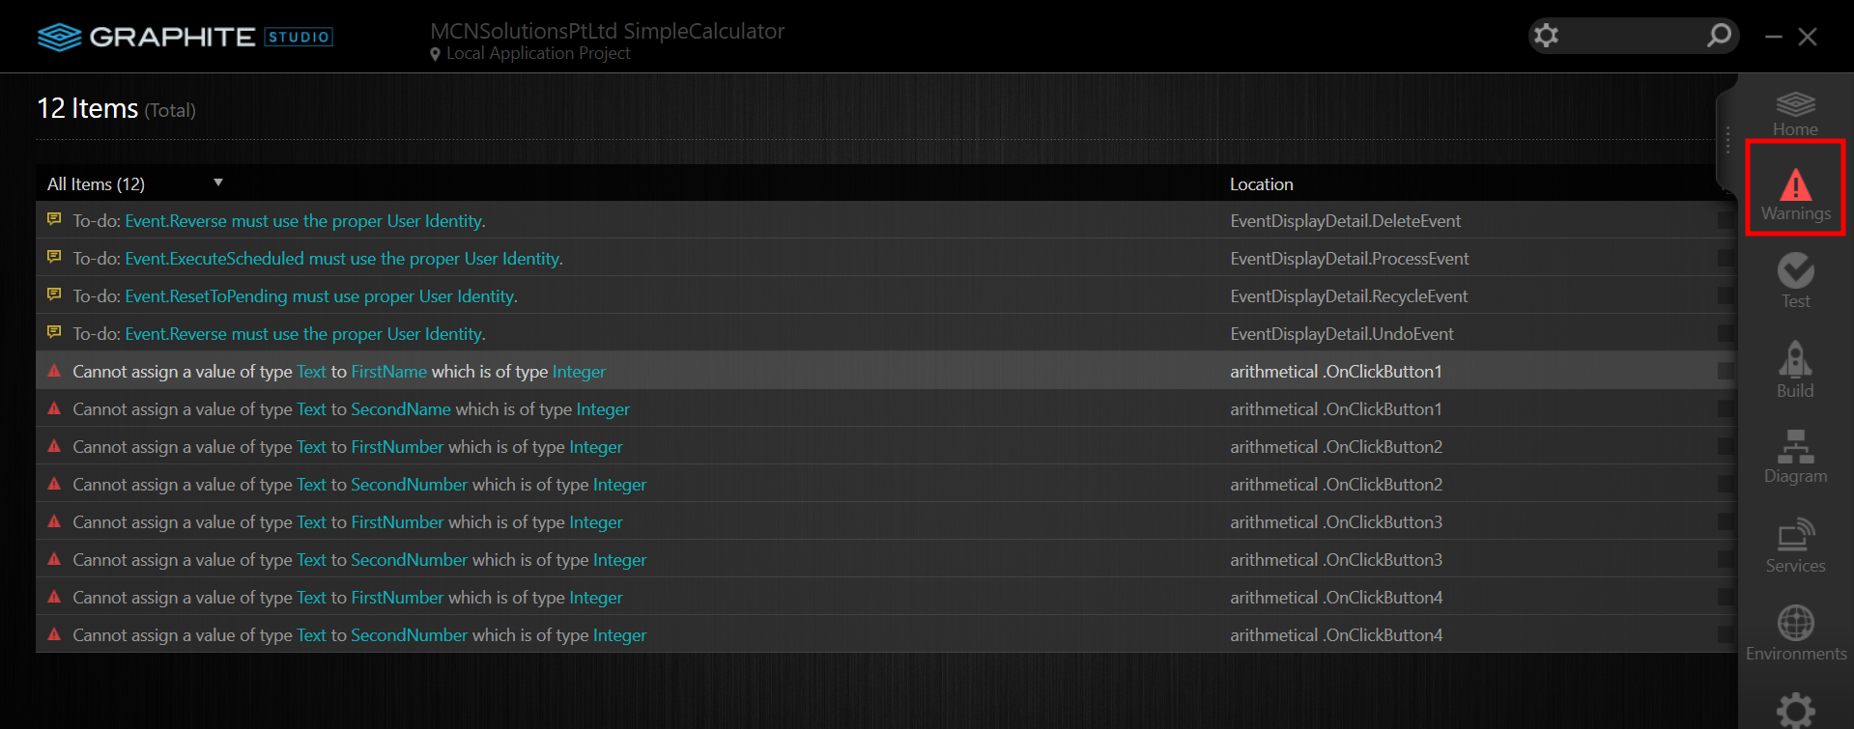Click inside the search input field
1854x729 pixels.
(1633, 36)
